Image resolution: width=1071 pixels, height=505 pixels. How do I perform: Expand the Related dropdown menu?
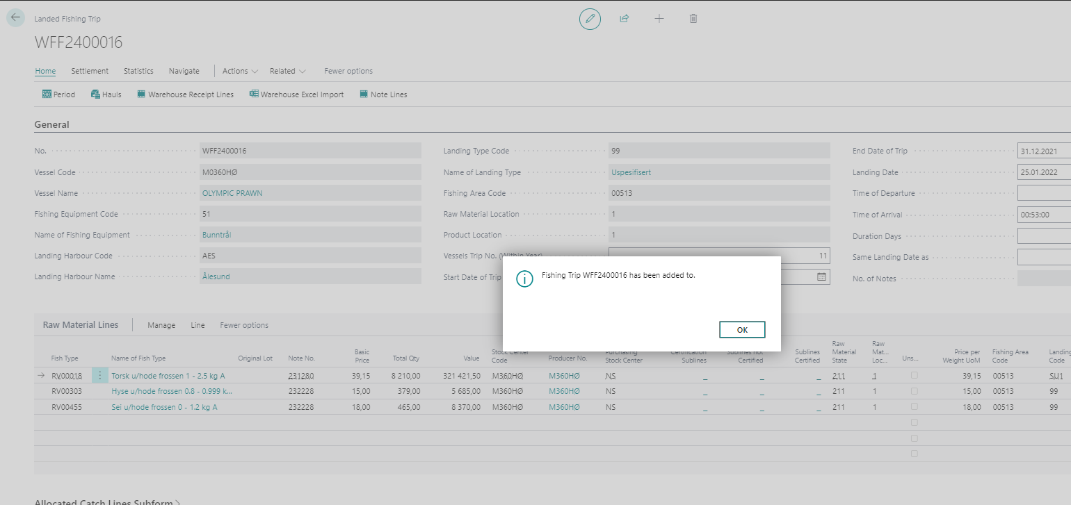coord(288,71)
